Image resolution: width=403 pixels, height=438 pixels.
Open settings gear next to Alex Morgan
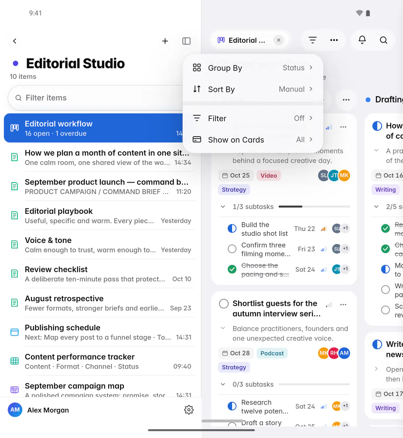(189, 410)
